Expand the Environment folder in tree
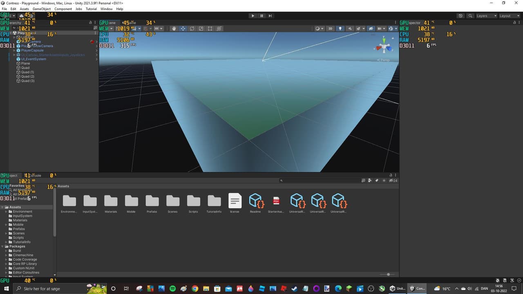Screen dimensions: 523x294 point(7,212)
